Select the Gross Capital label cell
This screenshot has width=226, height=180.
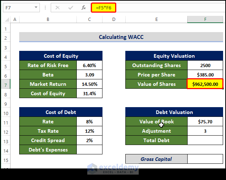point(156,159)
